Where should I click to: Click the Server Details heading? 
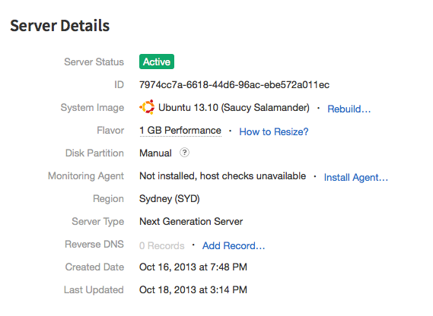coord(60,25)
